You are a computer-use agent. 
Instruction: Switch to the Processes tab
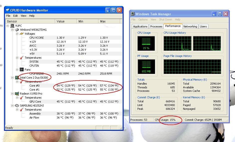point(156,26)
